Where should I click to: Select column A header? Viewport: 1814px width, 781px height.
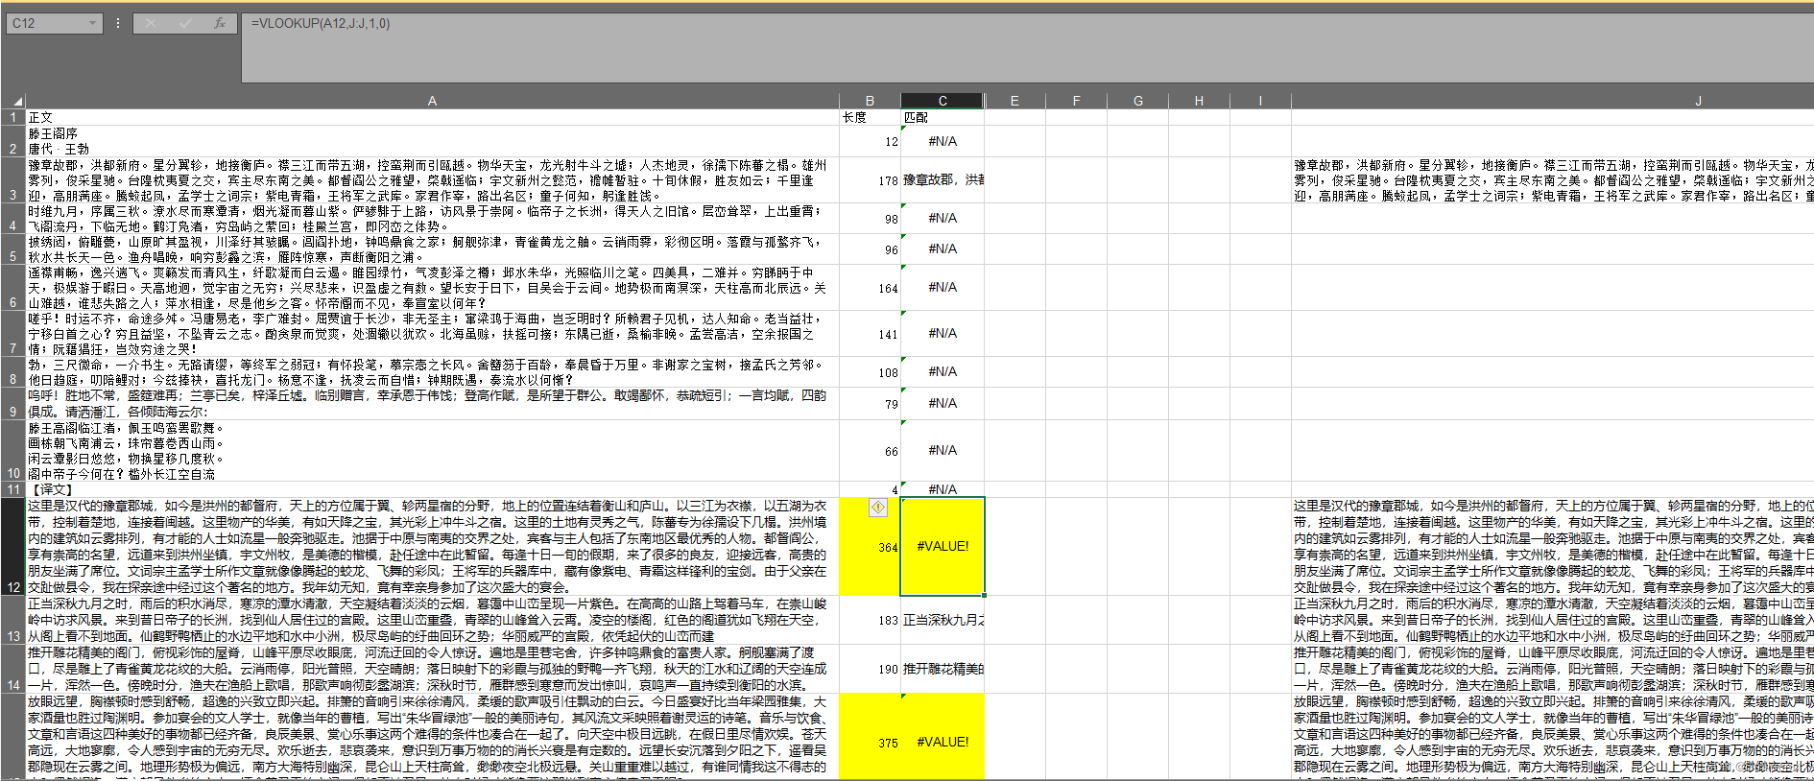click(432, 101)
